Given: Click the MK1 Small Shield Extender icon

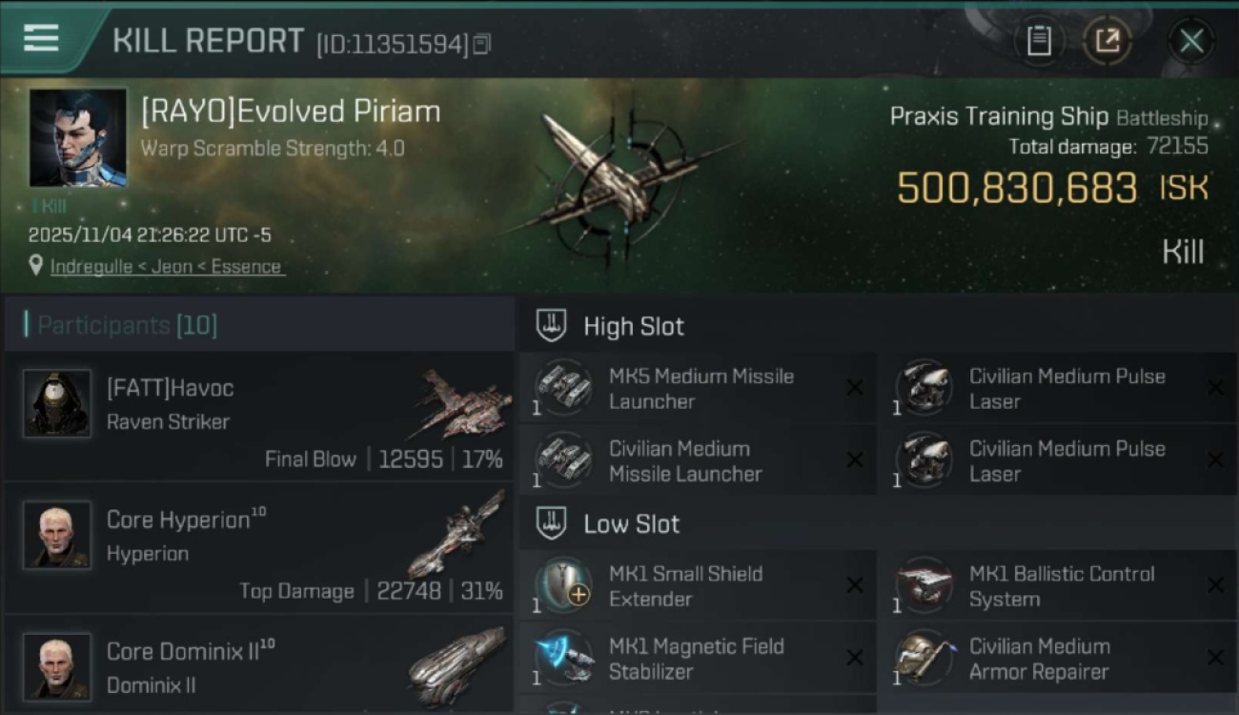Looking at the screenshot, I should [x=562, y=585].
